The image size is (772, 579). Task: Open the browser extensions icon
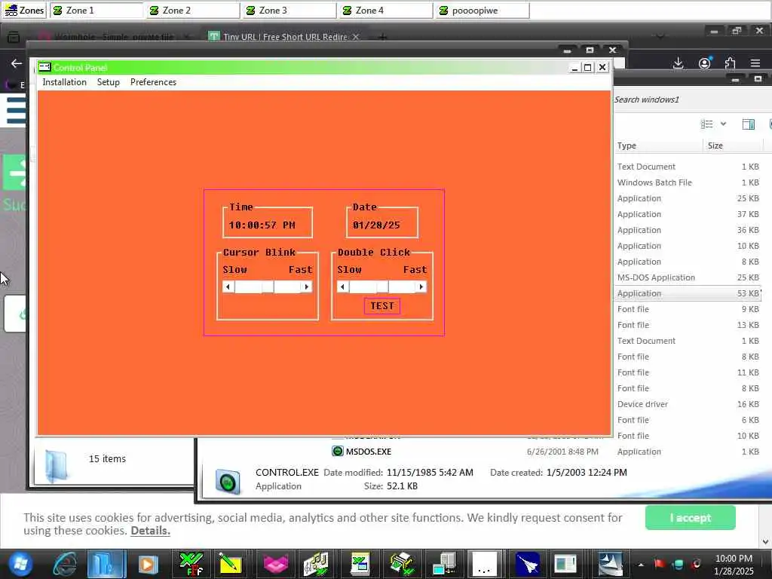click(x=730, y=63)
